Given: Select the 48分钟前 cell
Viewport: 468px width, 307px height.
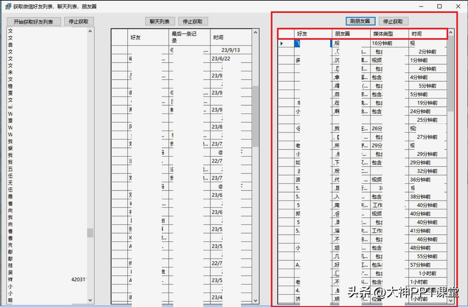Looking at the screenshot, I should (428, 248).
